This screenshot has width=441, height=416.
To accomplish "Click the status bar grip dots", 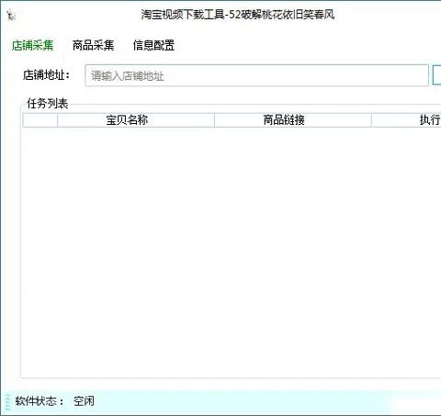I will [x=8, y=402].
